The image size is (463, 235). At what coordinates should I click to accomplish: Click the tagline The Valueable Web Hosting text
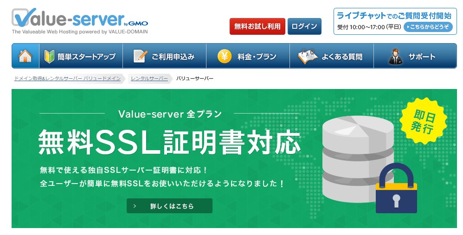(x=80, y=32)
